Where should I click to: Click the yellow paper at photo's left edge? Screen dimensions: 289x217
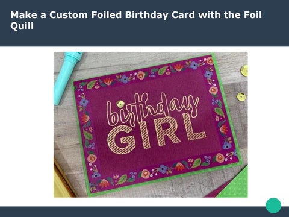pyautogui.click(x=61, y=180)
